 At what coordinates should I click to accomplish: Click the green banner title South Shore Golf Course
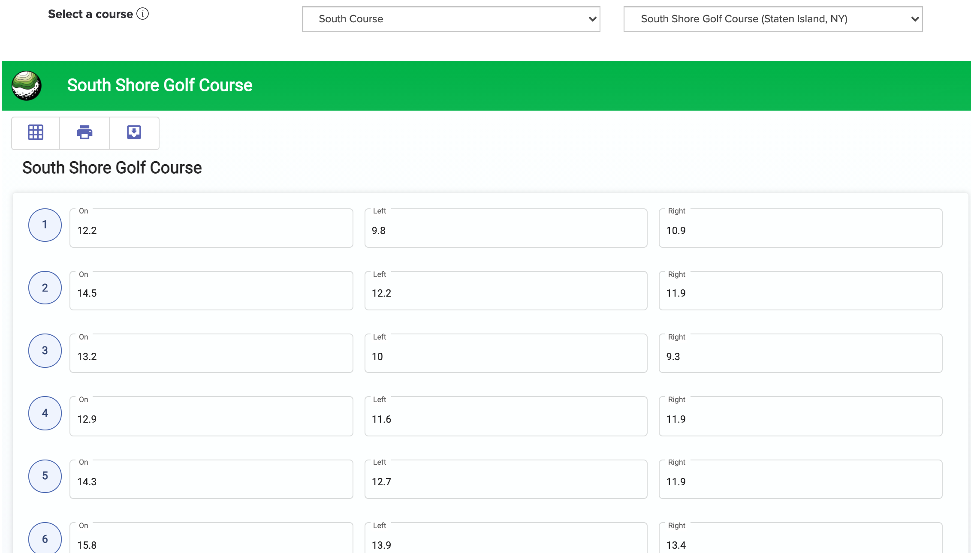tap(160, 85)
